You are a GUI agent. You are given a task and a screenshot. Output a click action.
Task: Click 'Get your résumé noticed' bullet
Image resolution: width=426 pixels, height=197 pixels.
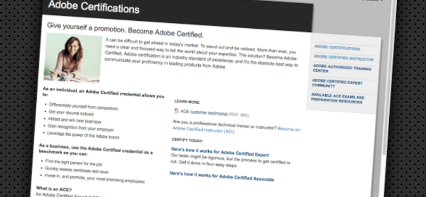coord(71,113)
